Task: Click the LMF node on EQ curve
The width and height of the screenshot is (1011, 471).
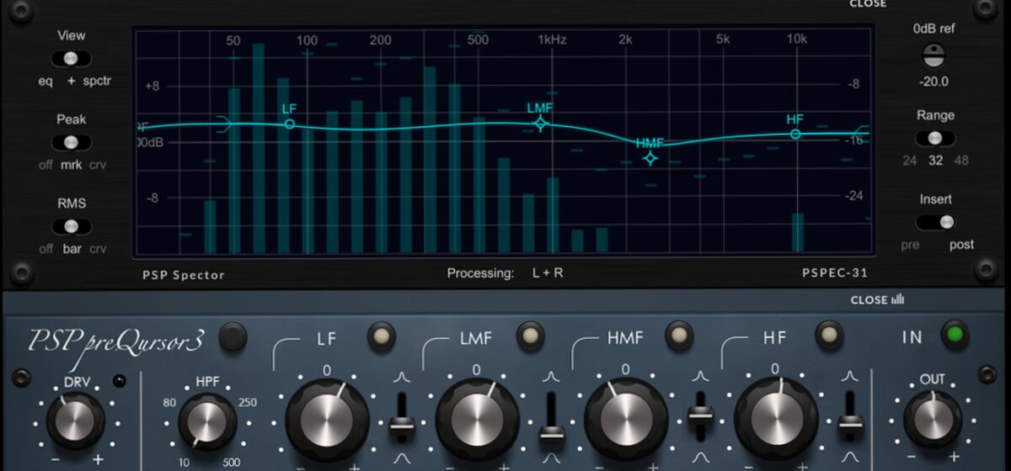Action: pyautogui.click(x=541, y=124)
